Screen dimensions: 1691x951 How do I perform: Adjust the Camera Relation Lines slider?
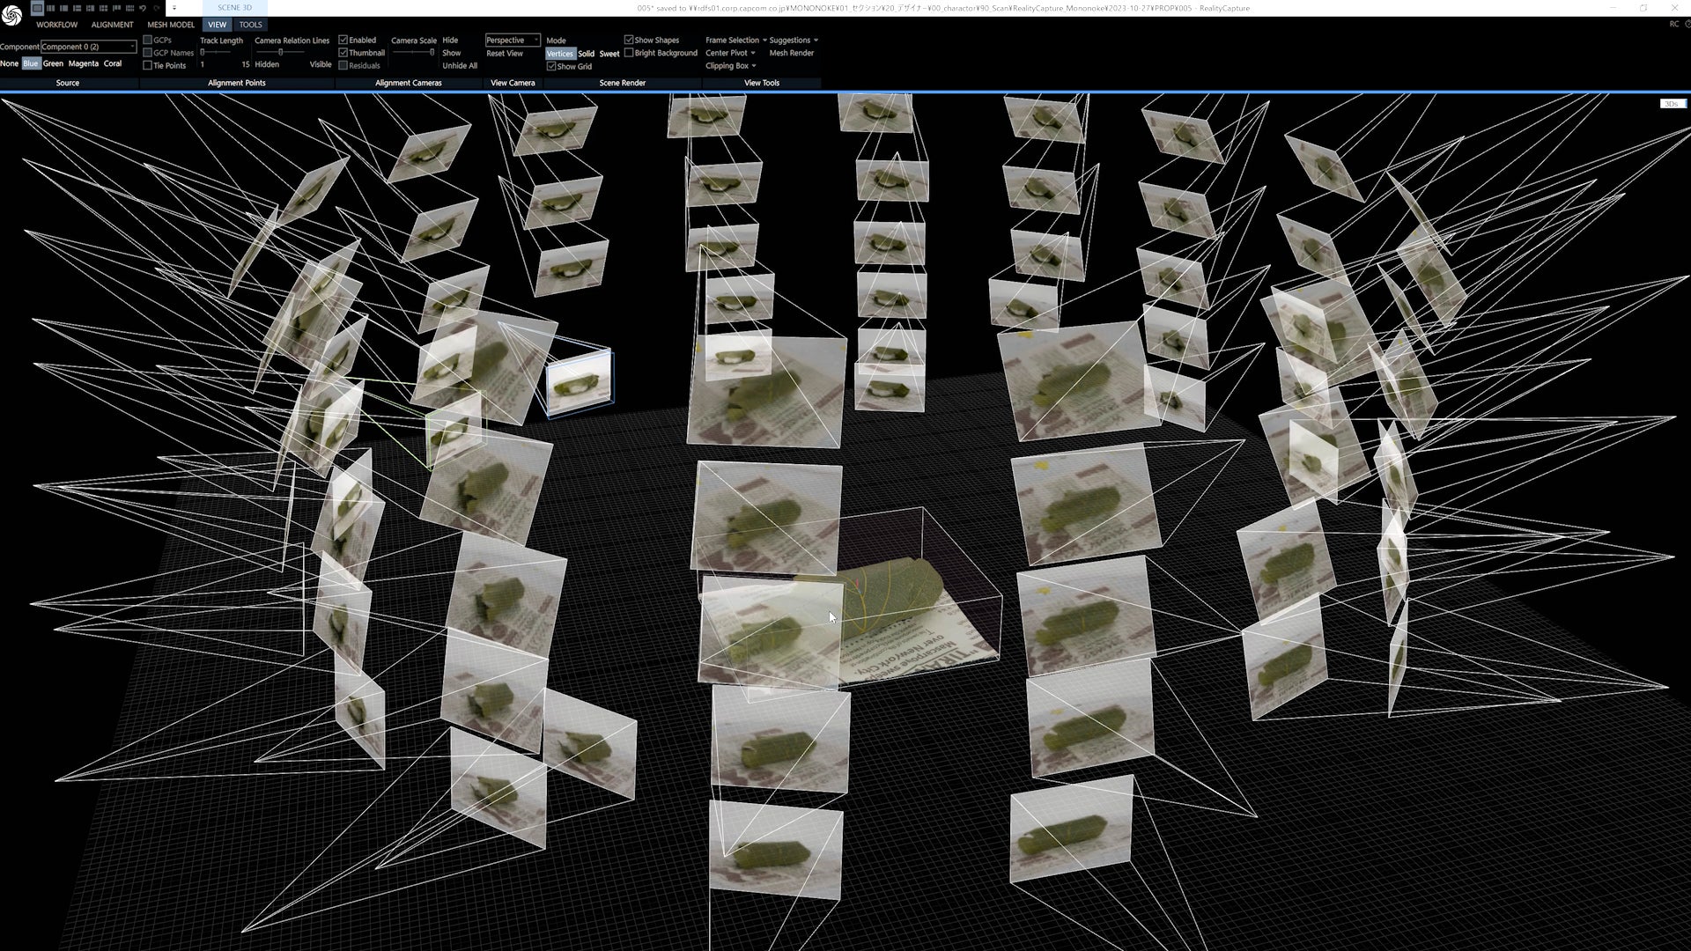point(280,53)
